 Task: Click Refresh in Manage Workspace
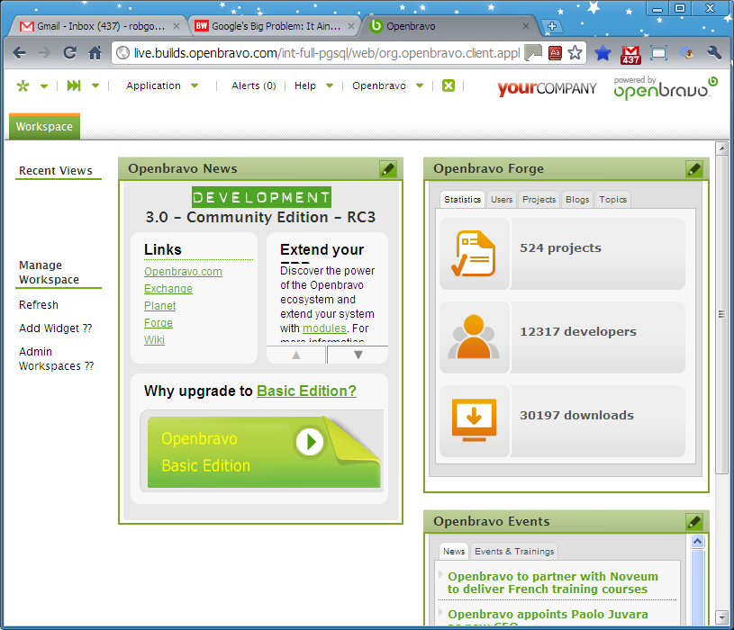39,305
